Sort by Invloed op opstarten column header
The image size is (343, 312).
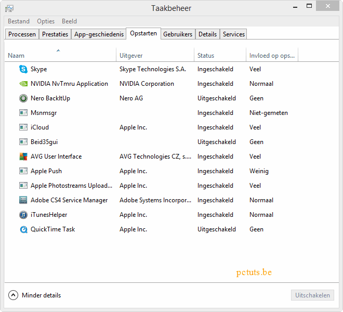[271, 56]
